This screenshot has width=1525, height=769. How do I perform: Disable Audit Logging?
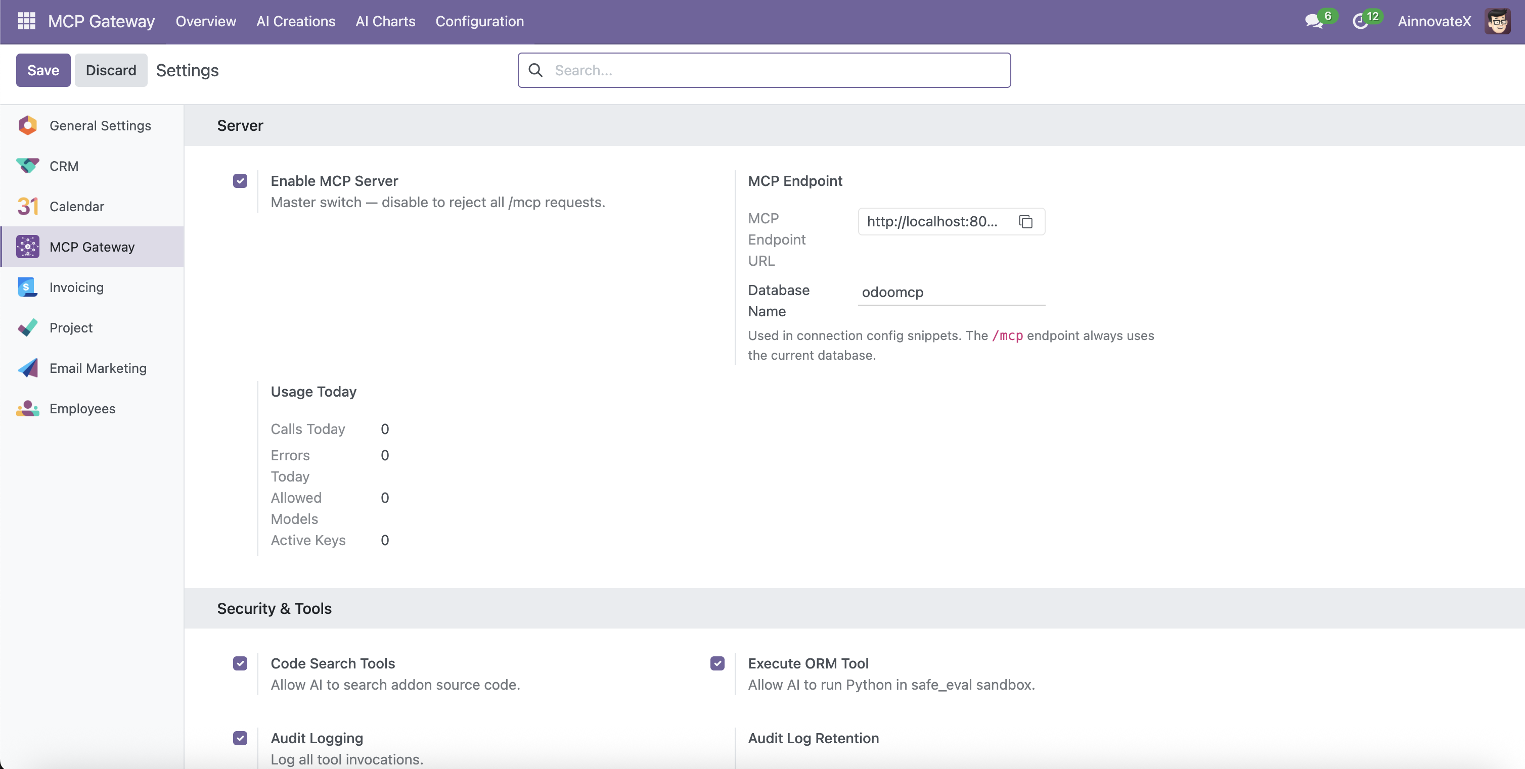(x=240, y=738)
